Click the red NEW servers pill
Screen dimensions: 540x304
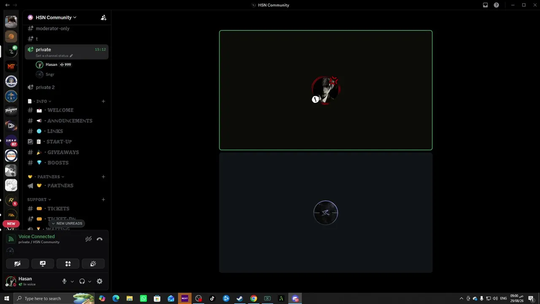pos(11,224)
